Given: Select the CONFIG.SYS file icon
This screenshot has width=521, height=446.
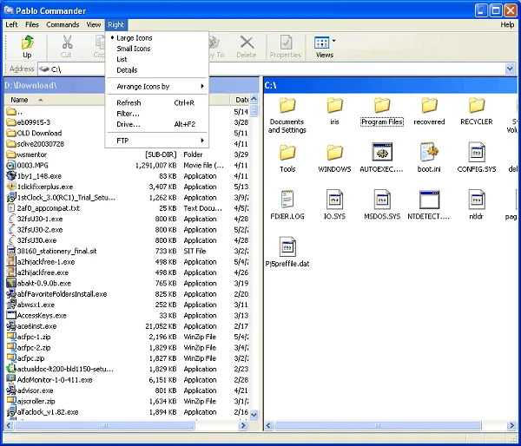Looking at the screenshot, I should 477,153.
